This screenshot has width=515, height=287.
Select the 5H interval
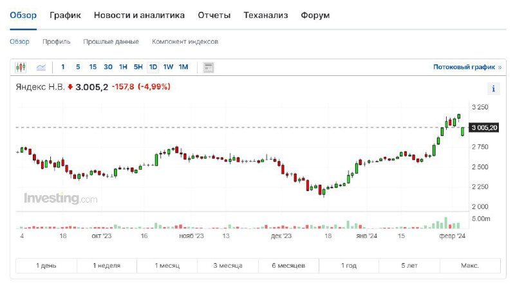point(138,67)
